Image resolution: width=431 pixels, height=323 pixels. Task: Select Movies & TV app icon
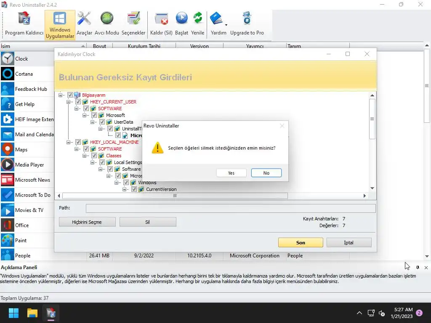point(8,210)
